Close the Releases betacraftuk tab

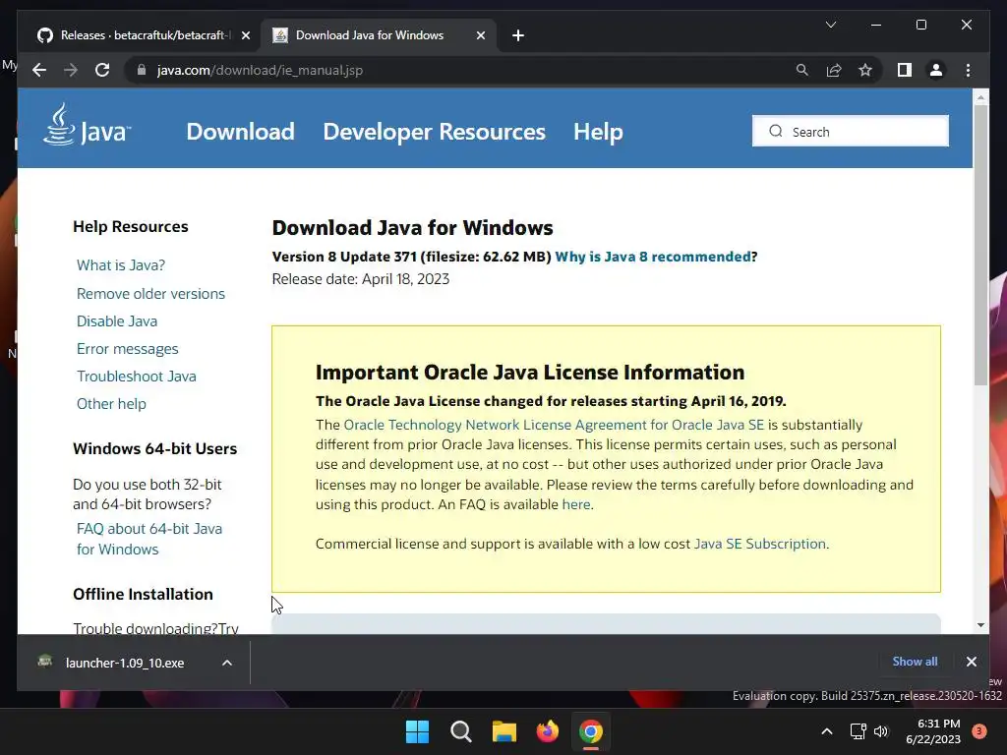[245, 35]
